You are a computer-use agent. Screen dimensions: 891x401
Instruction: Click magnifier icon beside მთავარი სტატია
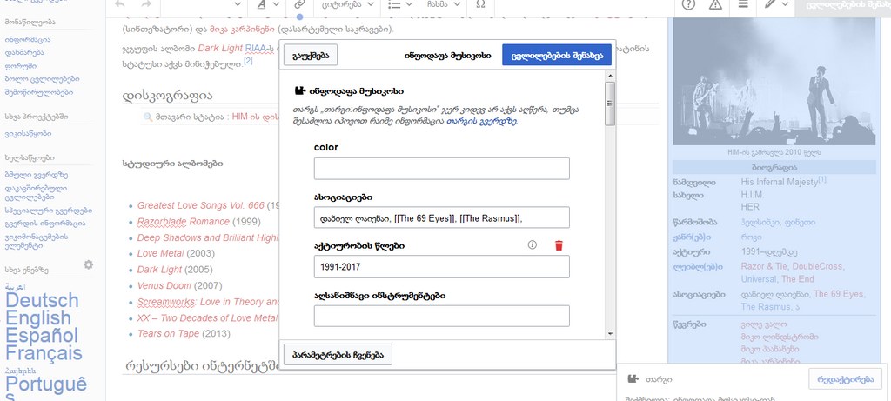click(x=148, y=117)
